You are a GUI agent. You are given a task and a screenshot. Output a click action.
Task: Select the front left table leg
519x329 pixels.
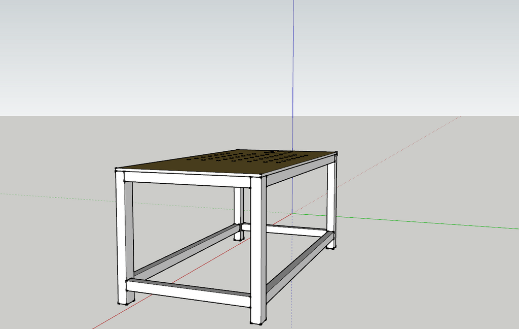(x=125, y=237)
